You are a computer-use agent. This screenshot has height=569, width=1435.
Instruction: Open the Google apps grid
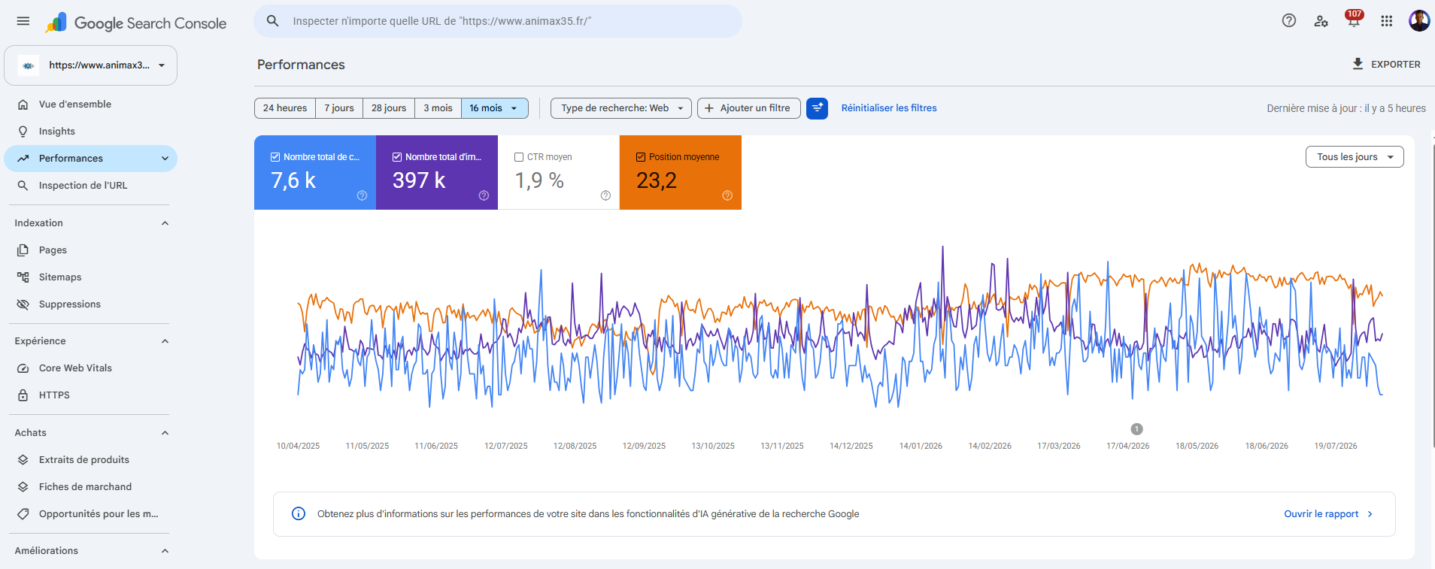[x=1387, y=21]
